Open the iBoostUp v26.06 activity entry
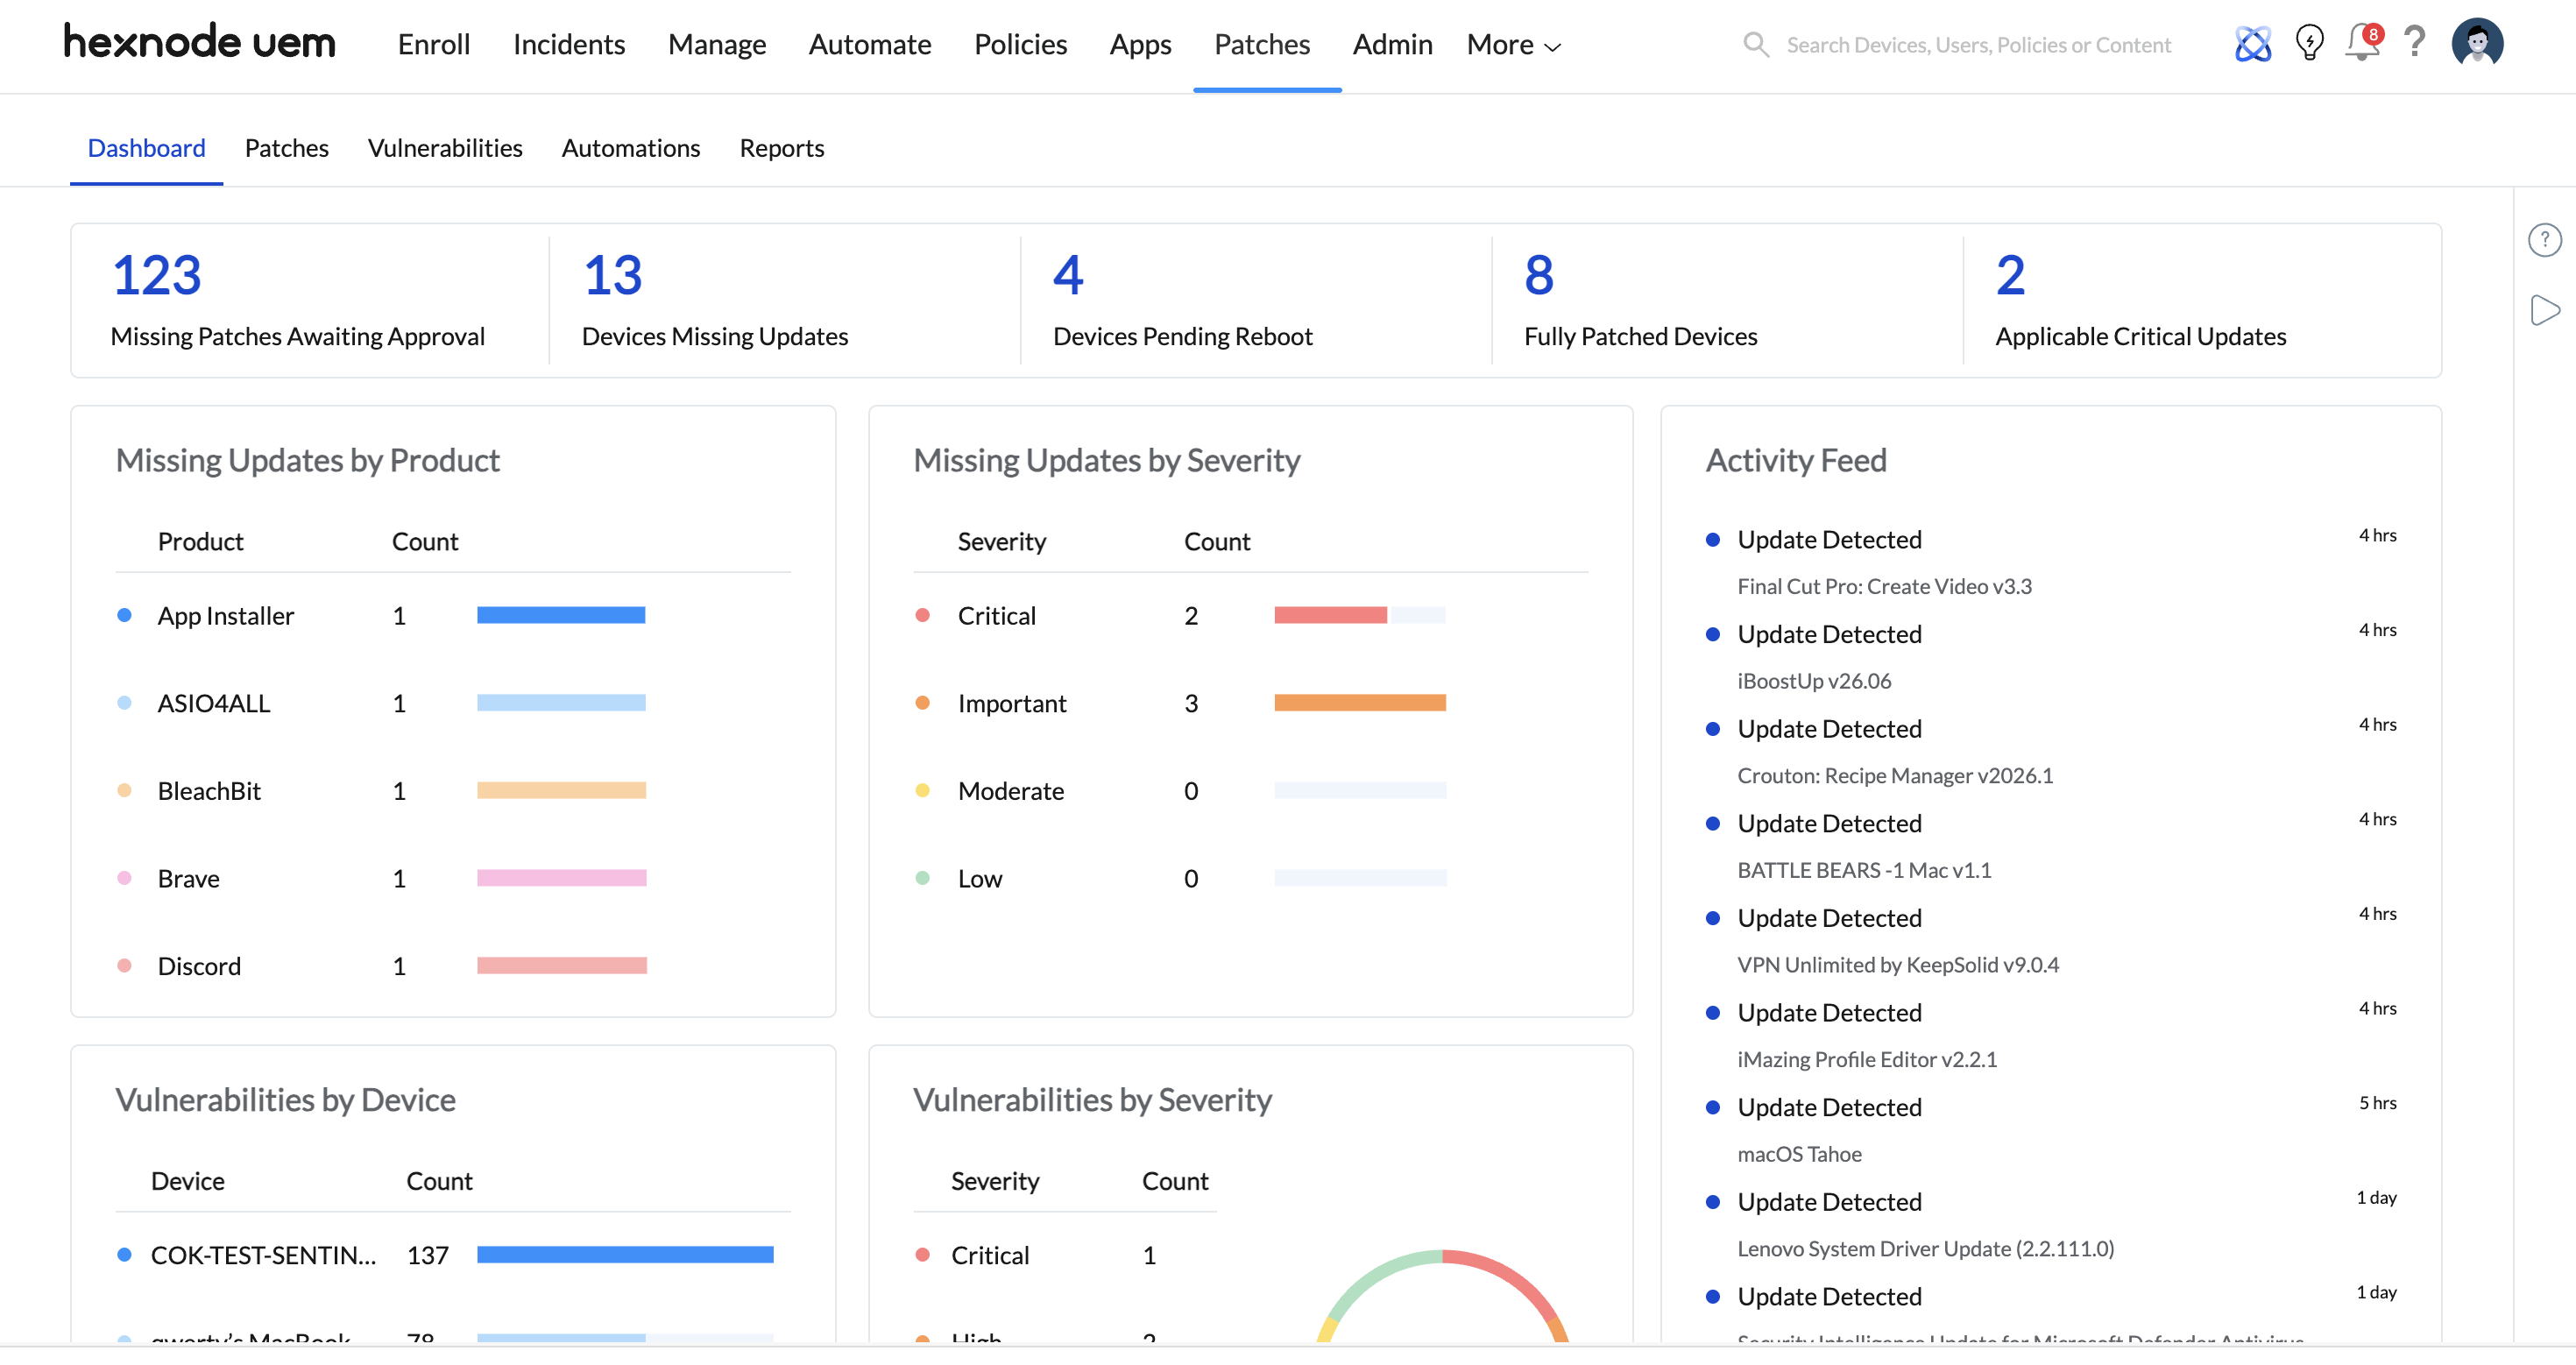This screenshot has width=2576, height=1365. pyautogui.click(x=1814, y=681)
